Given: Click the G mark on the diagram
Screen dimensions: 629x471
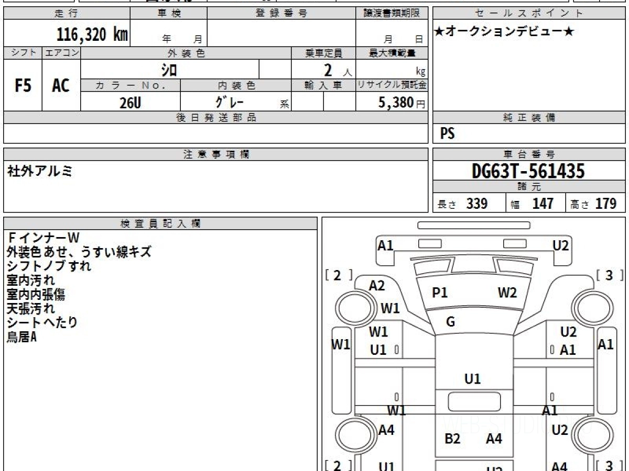Looking at the screenshot, I should 451,322.
